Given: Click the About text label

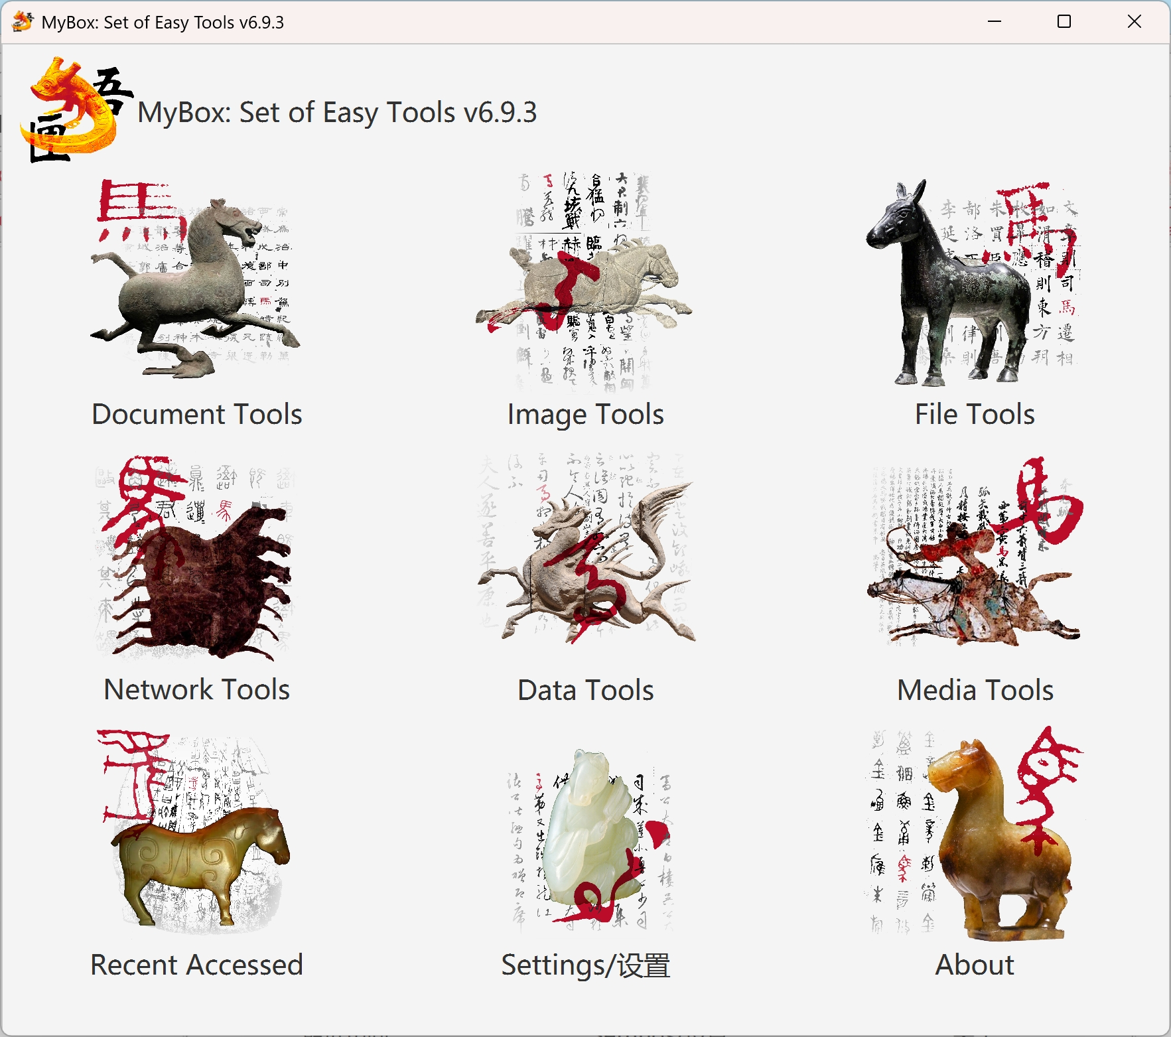Looking at the screenshot, I should (x=974, y=965).
